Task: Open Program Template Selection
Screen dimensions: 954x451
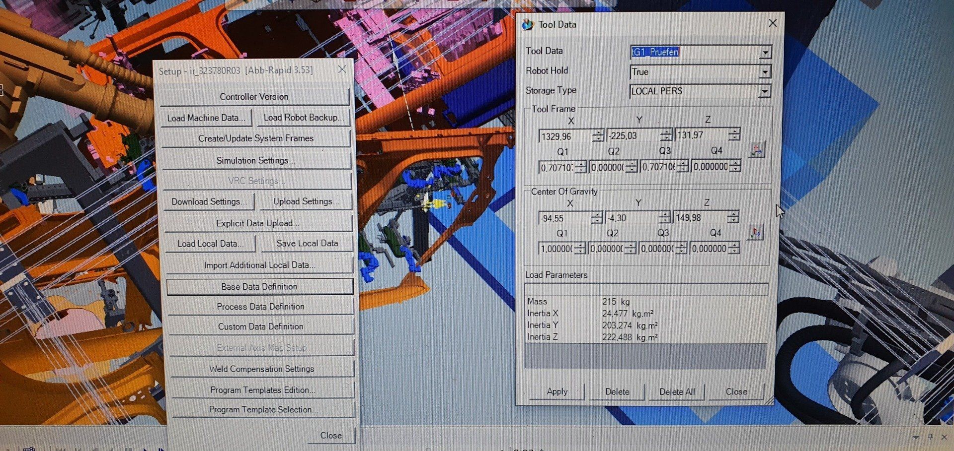Action: coord(263,409)
